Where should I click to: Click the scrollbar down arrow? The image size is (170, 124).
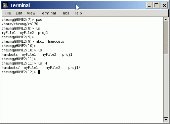(166, 120)
